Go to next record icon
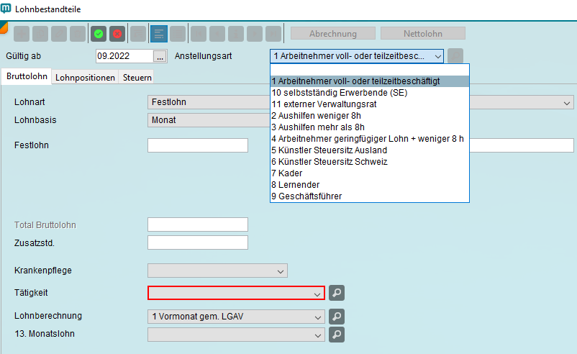Image resolution: width=577 pixels, height=354 pixels. click(x=255, y=34)
